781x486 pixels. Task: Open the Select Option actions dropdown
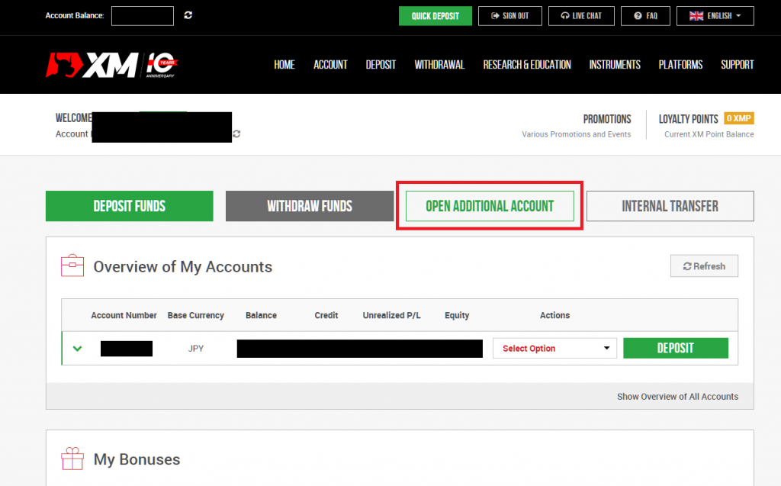pyautogui.click(x=554, y=349)
